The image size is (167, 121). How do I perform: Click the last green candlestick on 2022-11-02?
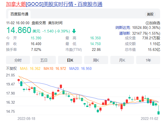coord(158,113)
